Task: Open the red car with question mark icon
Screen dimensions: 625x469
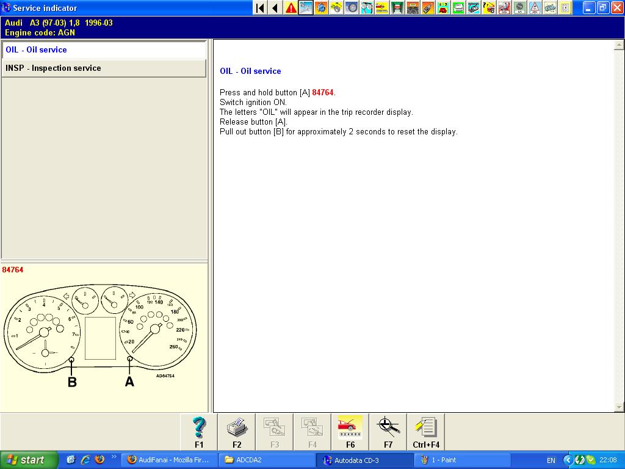Action: click(489, 7)
